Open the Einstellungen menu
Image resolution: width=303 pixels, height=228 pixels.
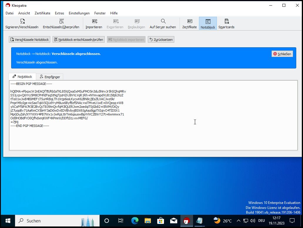(x=79, y=13)
